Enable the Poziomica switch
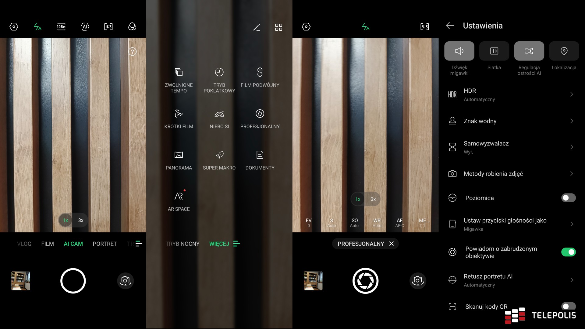Image resolution: width=585 pixels, height=329 pixels. pyautogui.click(x=568, y=198)
